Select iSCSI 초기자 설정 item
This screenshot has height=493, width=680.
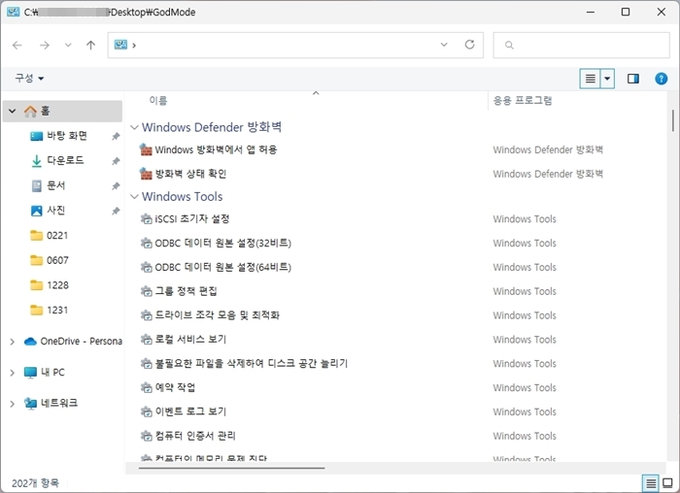coord(192,218)
